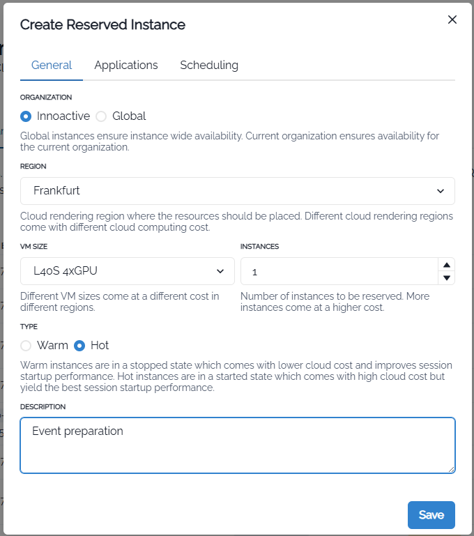This screenshot has height=536, width=474.
Task: Click the description box resize handle
Action: coord(451,469)
